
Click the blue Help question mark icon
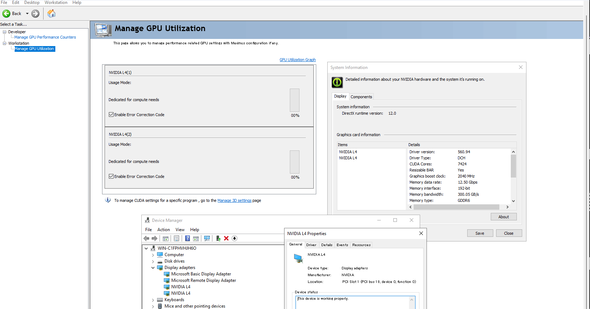tap(187, 238)
